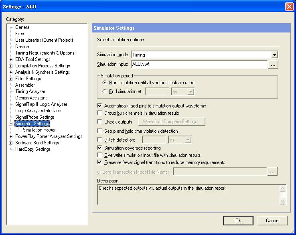Click the Simulation input text field

click(199, 64)
